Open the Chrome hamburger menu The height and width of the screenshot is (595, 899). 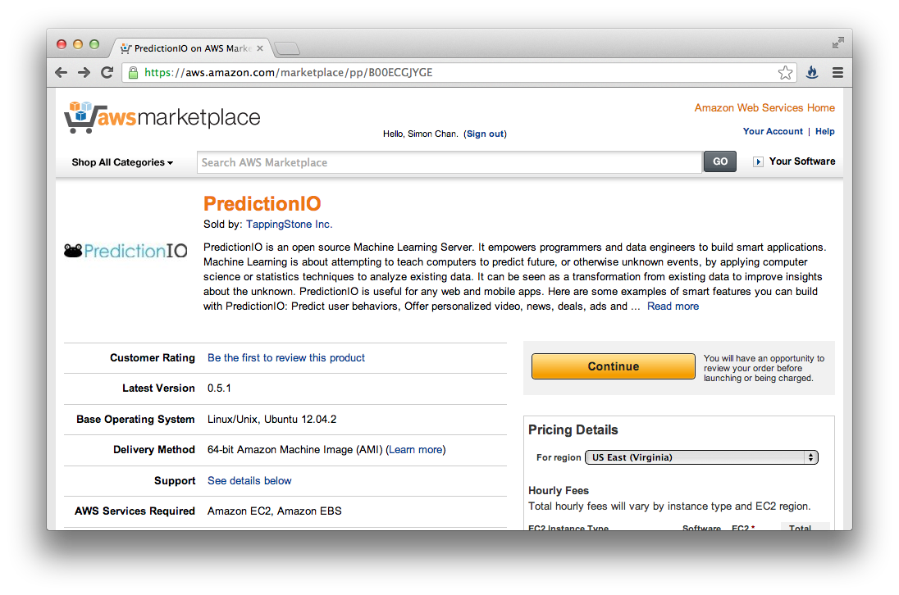tap(837, 72)
